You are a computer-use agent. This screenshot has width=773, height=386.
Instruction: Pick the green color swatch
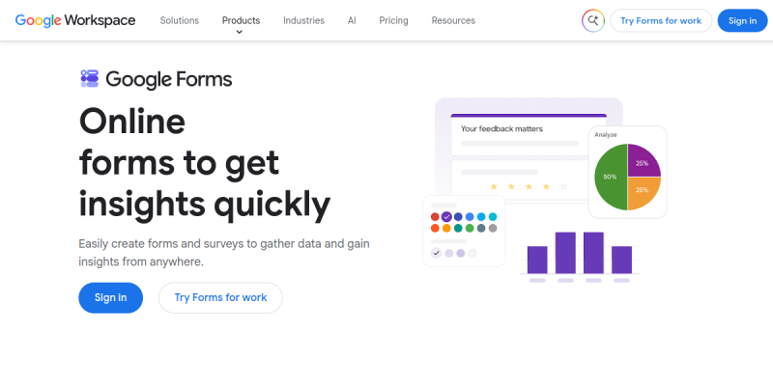click(470, 228)
